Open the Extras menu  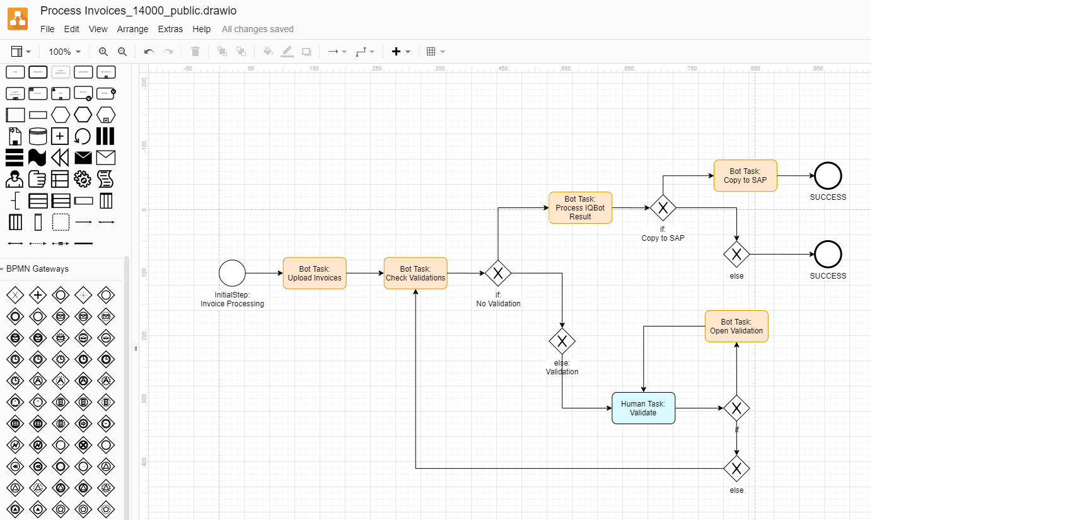(170, 29)
